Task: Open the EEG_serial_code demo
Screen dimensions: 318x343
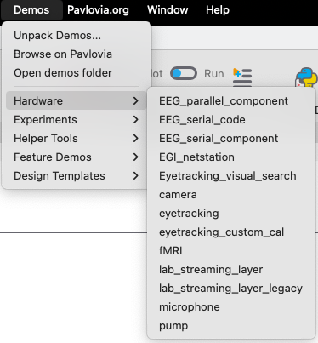Action: pyautogui.click(x=231, y=120)
